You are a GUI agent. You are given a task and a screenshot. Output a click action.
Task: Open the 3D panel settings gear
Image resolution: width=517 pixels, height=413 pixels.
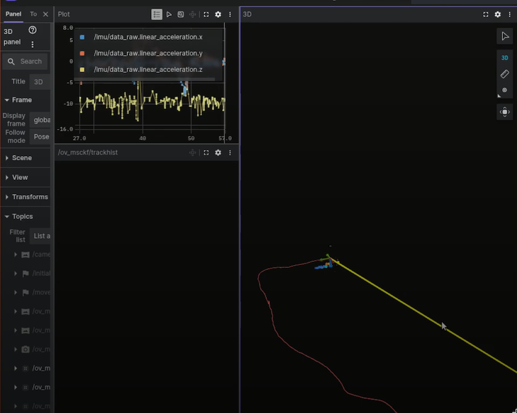[497, 15]
